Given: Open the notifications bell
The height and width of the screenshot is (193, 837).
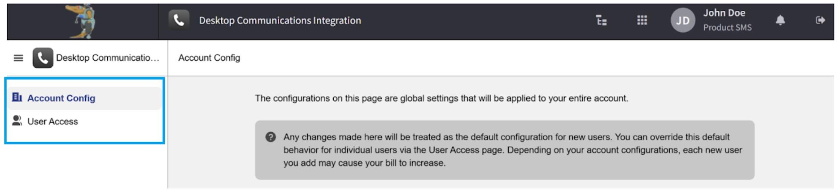Looking at the screenshot, I should 780,20.
